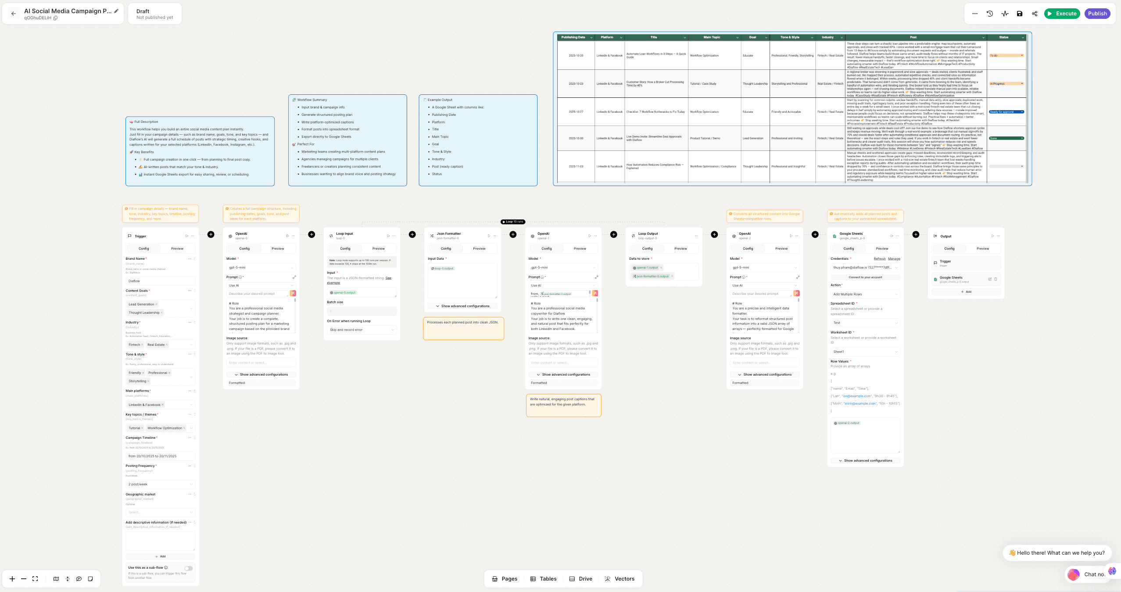Toggle the minimap with the map icon
Screen dimensions: 1121x592
point(56,579)
